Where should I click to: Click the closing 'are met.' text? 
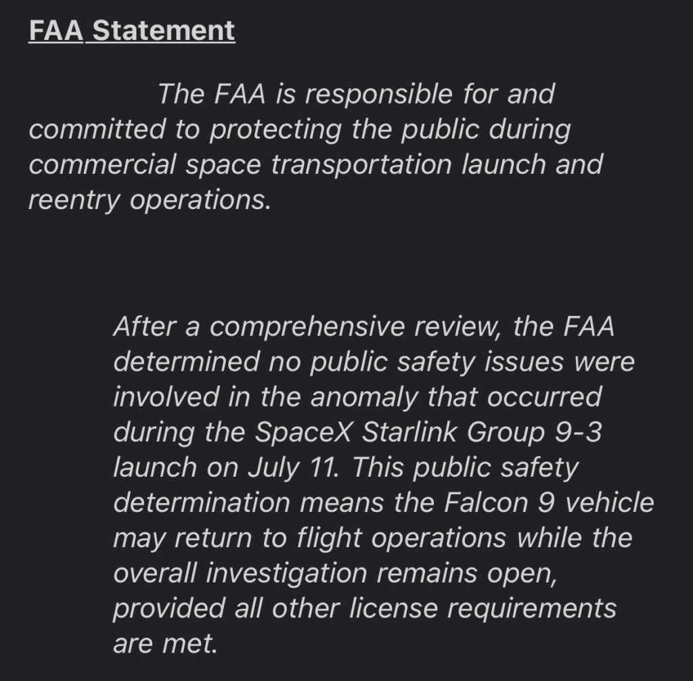pyautogui.click(x=165, y=643)
